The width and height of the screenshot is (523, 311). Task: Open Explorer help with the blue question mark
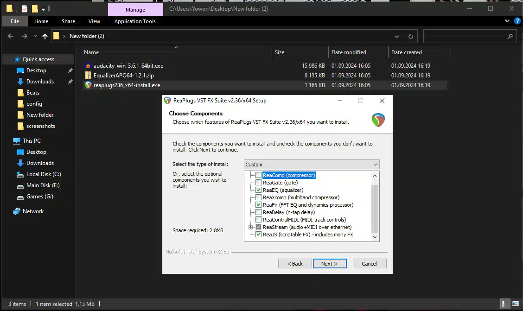tap(517, 21)
